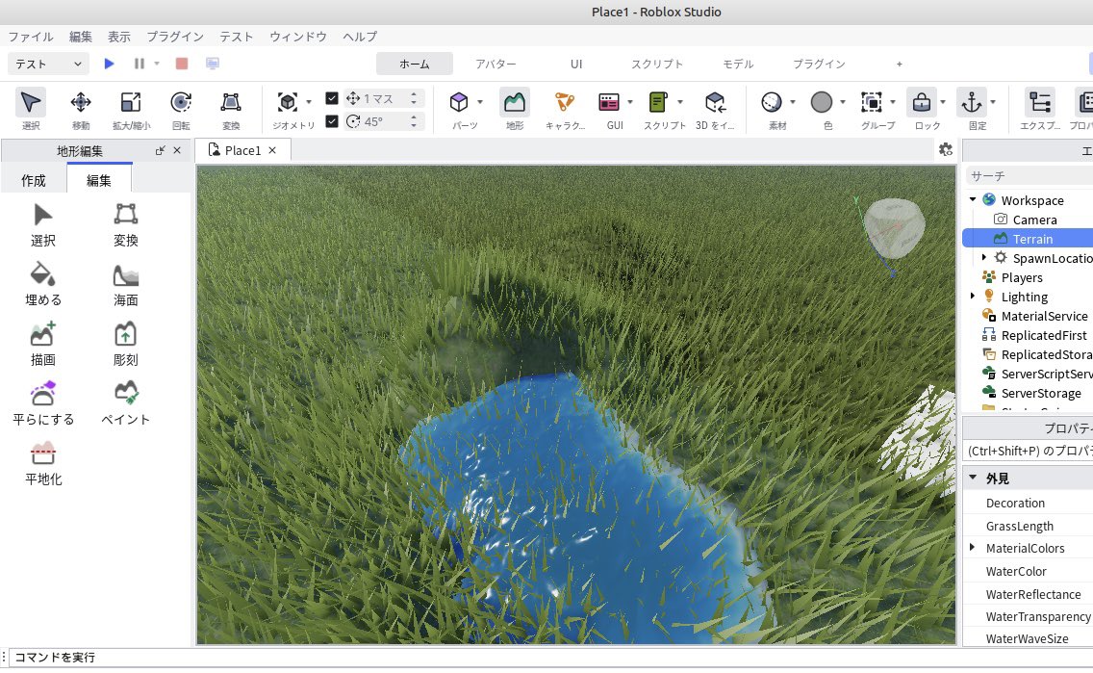This screenshot has height=673, width=1093.
Task: Open the 素材 material picker
Action: (772, 102)
